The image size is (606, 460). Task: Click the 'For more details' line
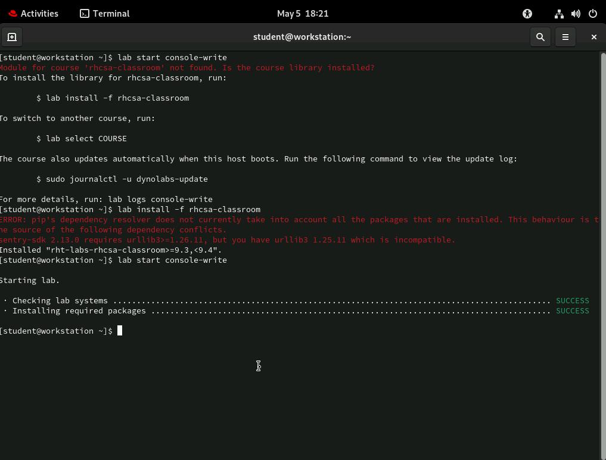(106, 200)
